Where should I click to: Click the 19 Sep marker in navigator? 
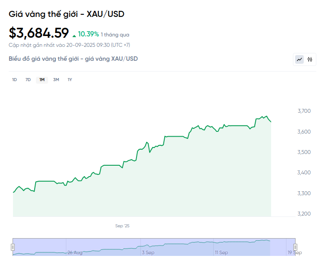click(295, 252)
